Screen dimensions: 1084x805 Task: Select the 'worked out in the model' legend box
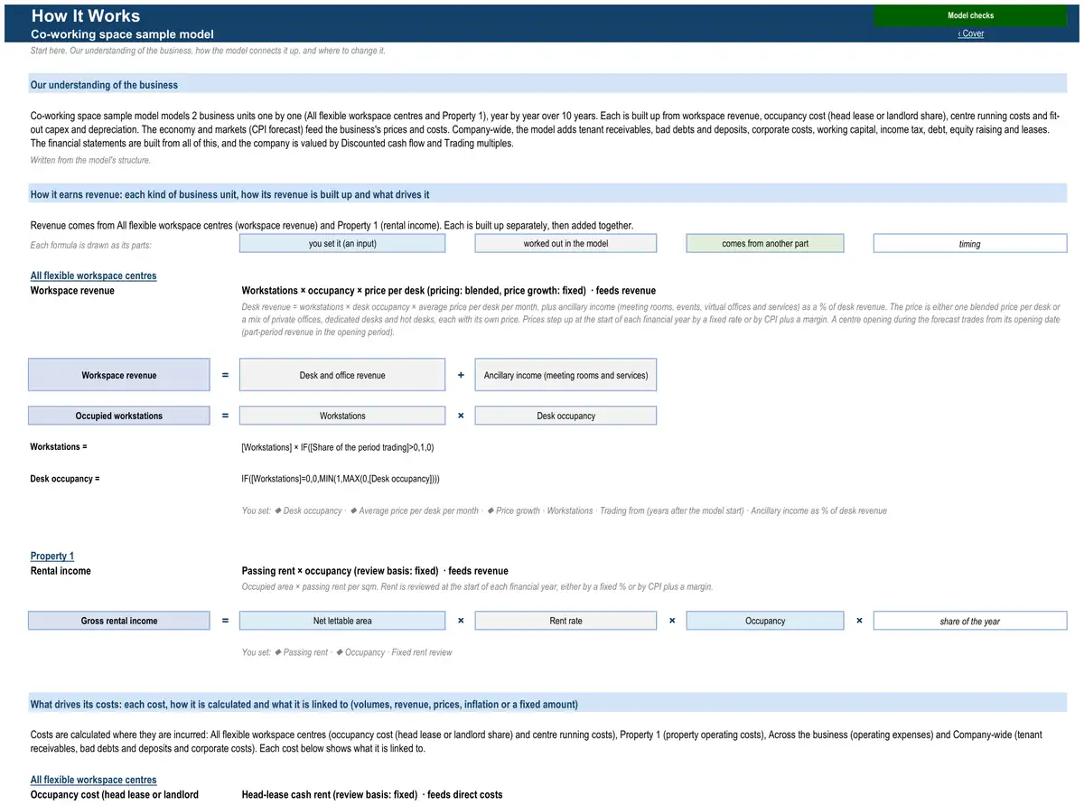click(565, 243)
